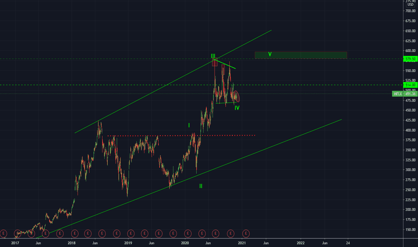
Task: Click the 650.00 price axis label
Action: click(410, 31)
